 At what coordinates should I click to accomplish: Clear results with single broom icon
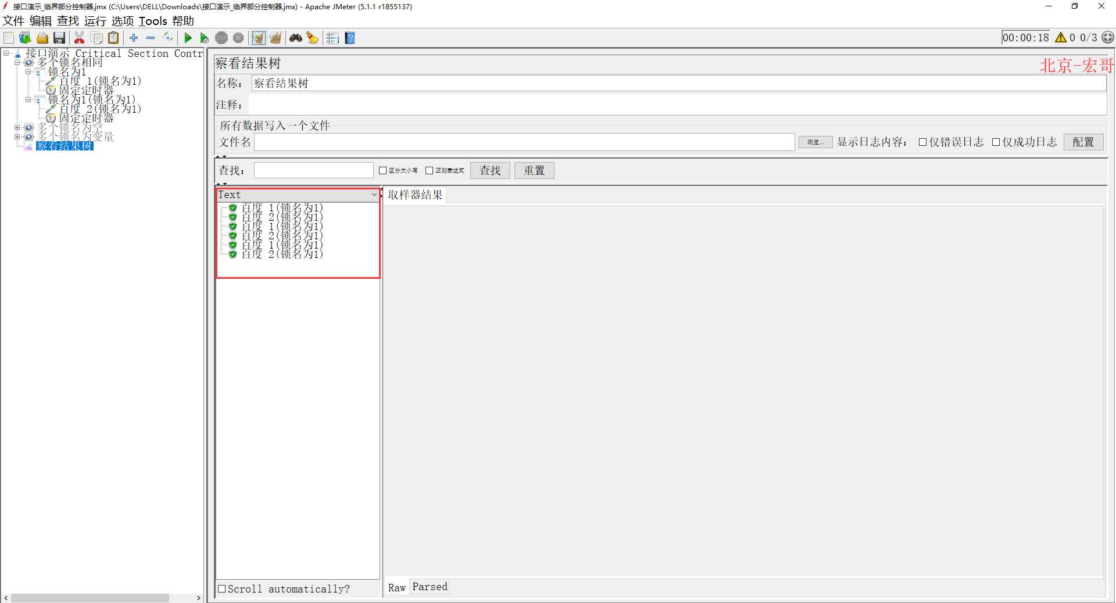coord(259,38)
